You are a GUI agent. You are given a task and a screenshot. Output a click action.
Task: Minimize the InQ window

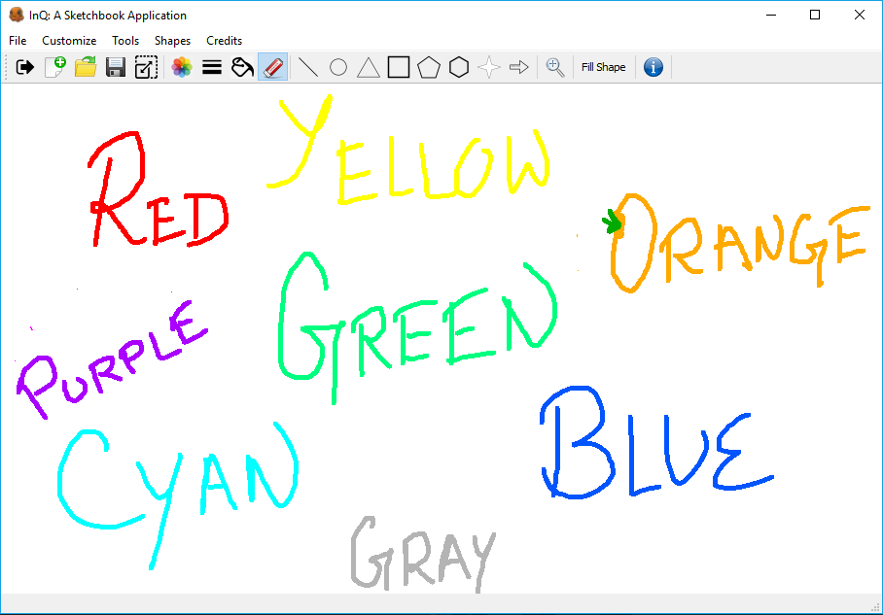point(771,16)
